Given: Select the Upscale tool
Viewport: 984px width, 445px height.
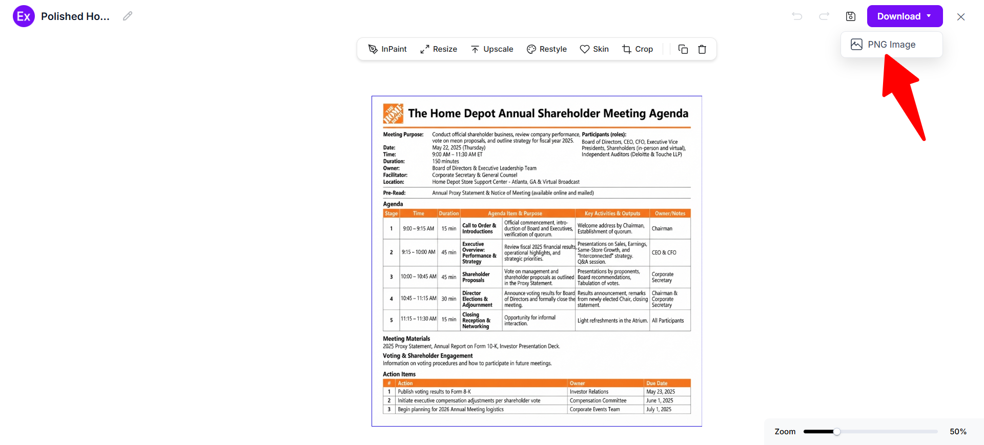Looking at the screenshot, I should [x=492, y=49].
